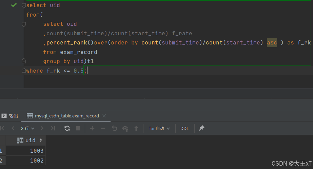313x169 pixels.
Task: Delete selected row with minus icon
Action: click(x=103, y=128)
